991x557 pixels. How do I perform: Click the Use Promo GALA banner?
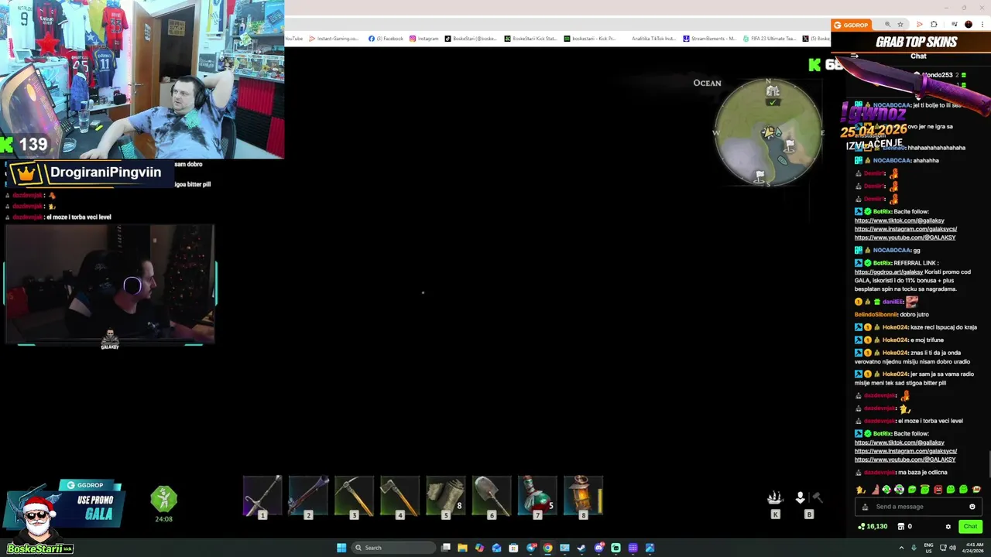[x=63, y=507]
